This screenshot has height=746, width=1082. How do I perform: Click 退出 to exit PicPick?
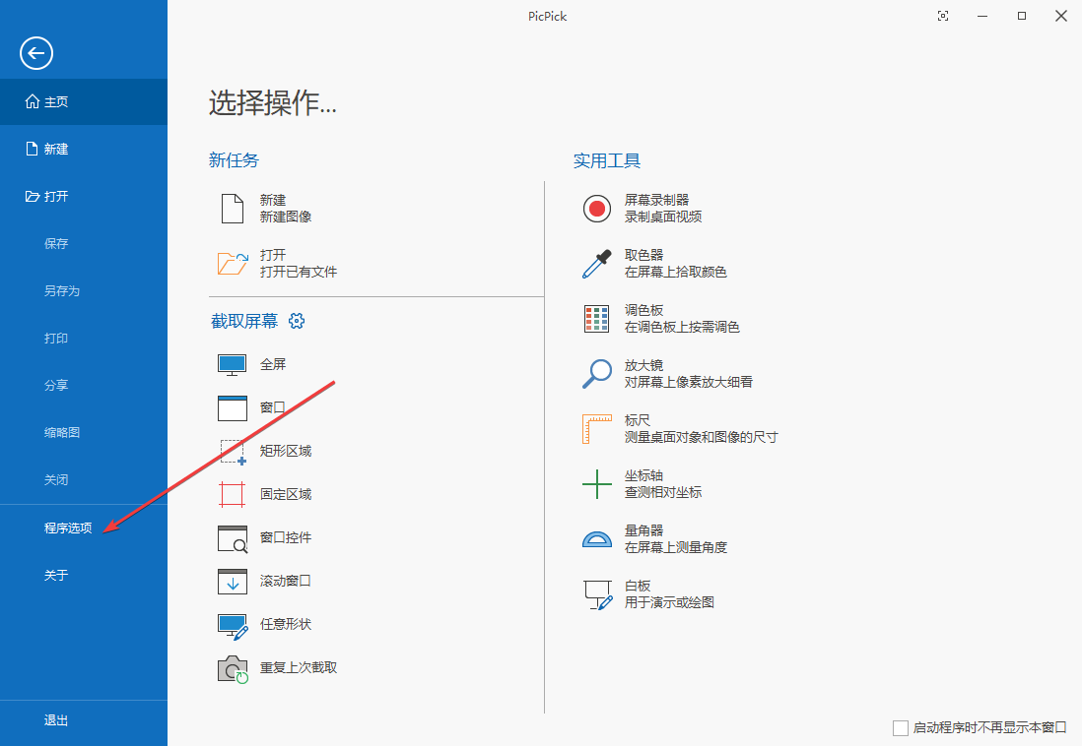pyautogui.click(x=56, y=719)
